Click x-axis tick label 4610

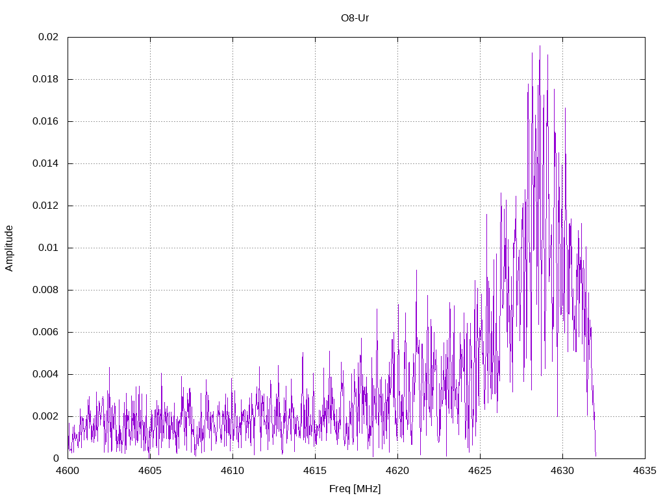coord(233,471)
